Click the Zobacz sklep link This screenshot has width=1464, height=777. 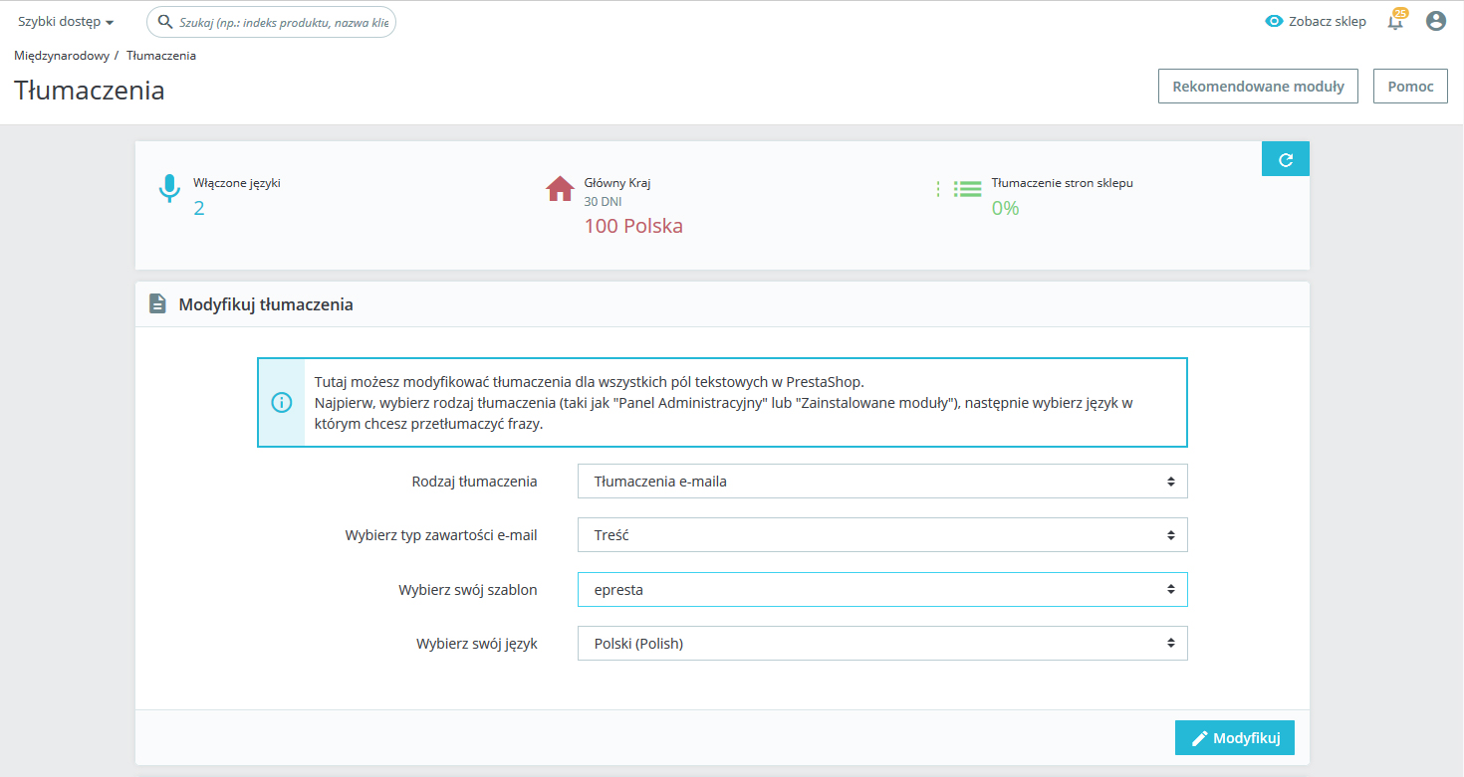click(x=1316, y=21)
